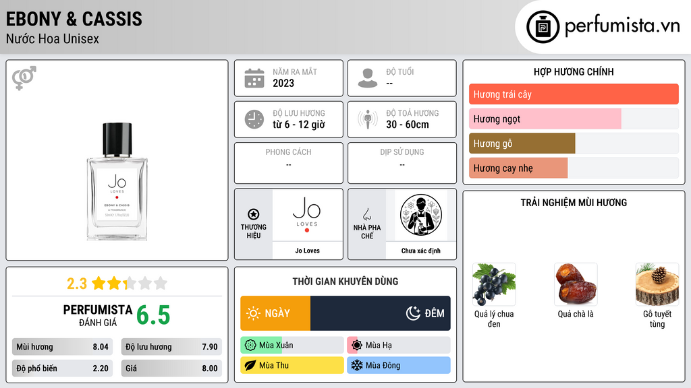This screenshot has height=388, width=691.
Task: Click the perfumista.vn bottle logo icon
Action: coord(543,27)
